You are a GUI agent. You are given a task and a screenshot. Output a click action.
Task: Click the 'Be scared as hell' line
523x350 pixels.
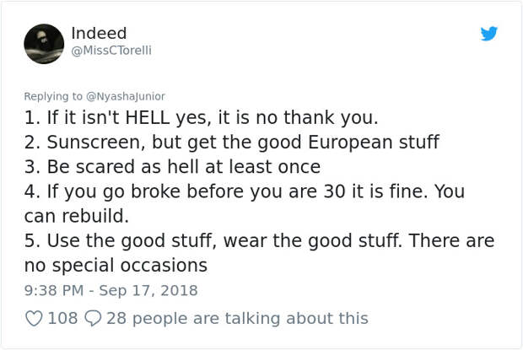172,167
